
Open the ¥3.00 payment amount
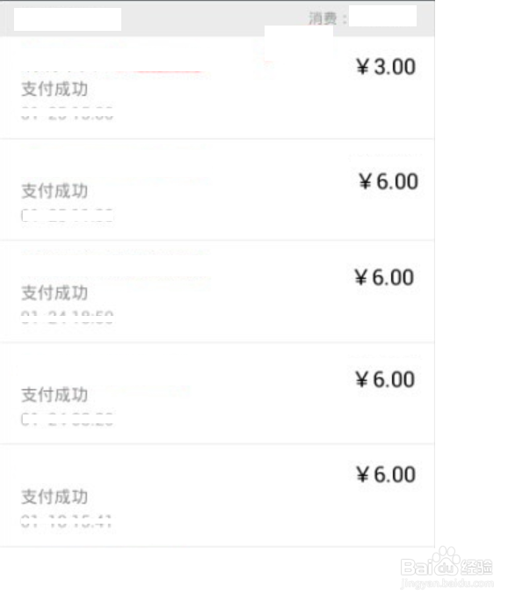click(x=386, y=67)
